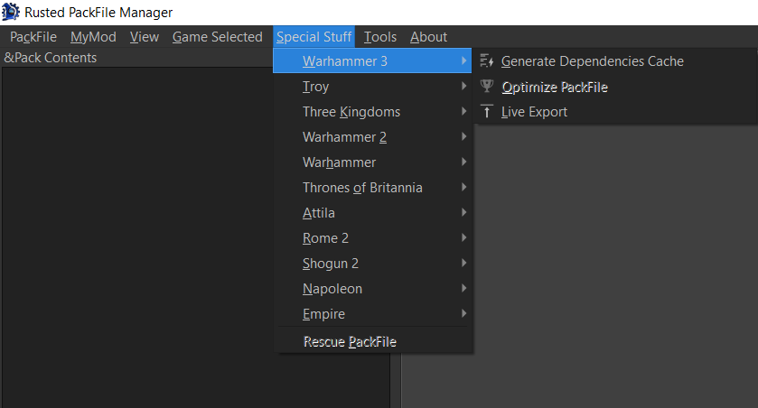Expand the Napoleon submenu
This screenshot has height=408, width=758.
372,289
